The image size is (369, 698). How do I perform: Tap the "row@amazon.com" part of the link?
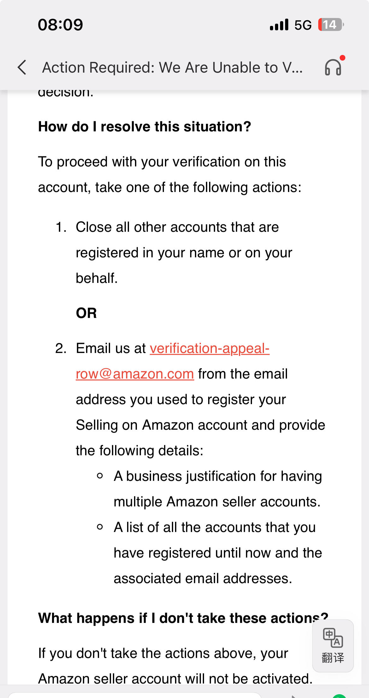pos(135,374)
